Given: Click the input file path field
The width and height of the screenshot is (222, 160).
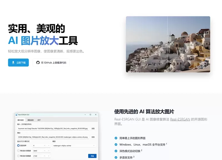Looking at the screenshot, I should tap(53, 128).
